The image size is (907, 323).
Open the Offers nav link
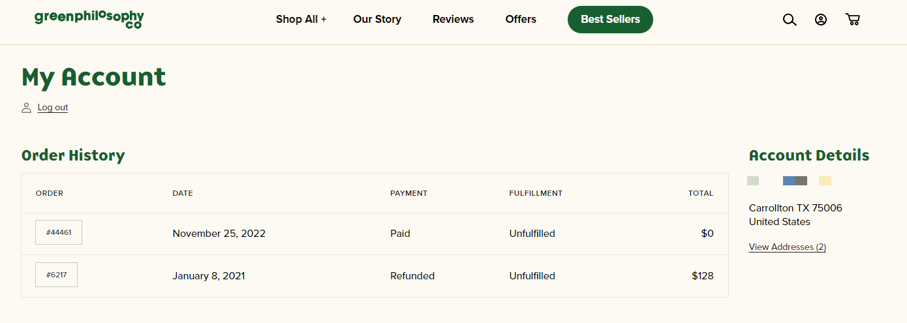click(x=521, y=20)
